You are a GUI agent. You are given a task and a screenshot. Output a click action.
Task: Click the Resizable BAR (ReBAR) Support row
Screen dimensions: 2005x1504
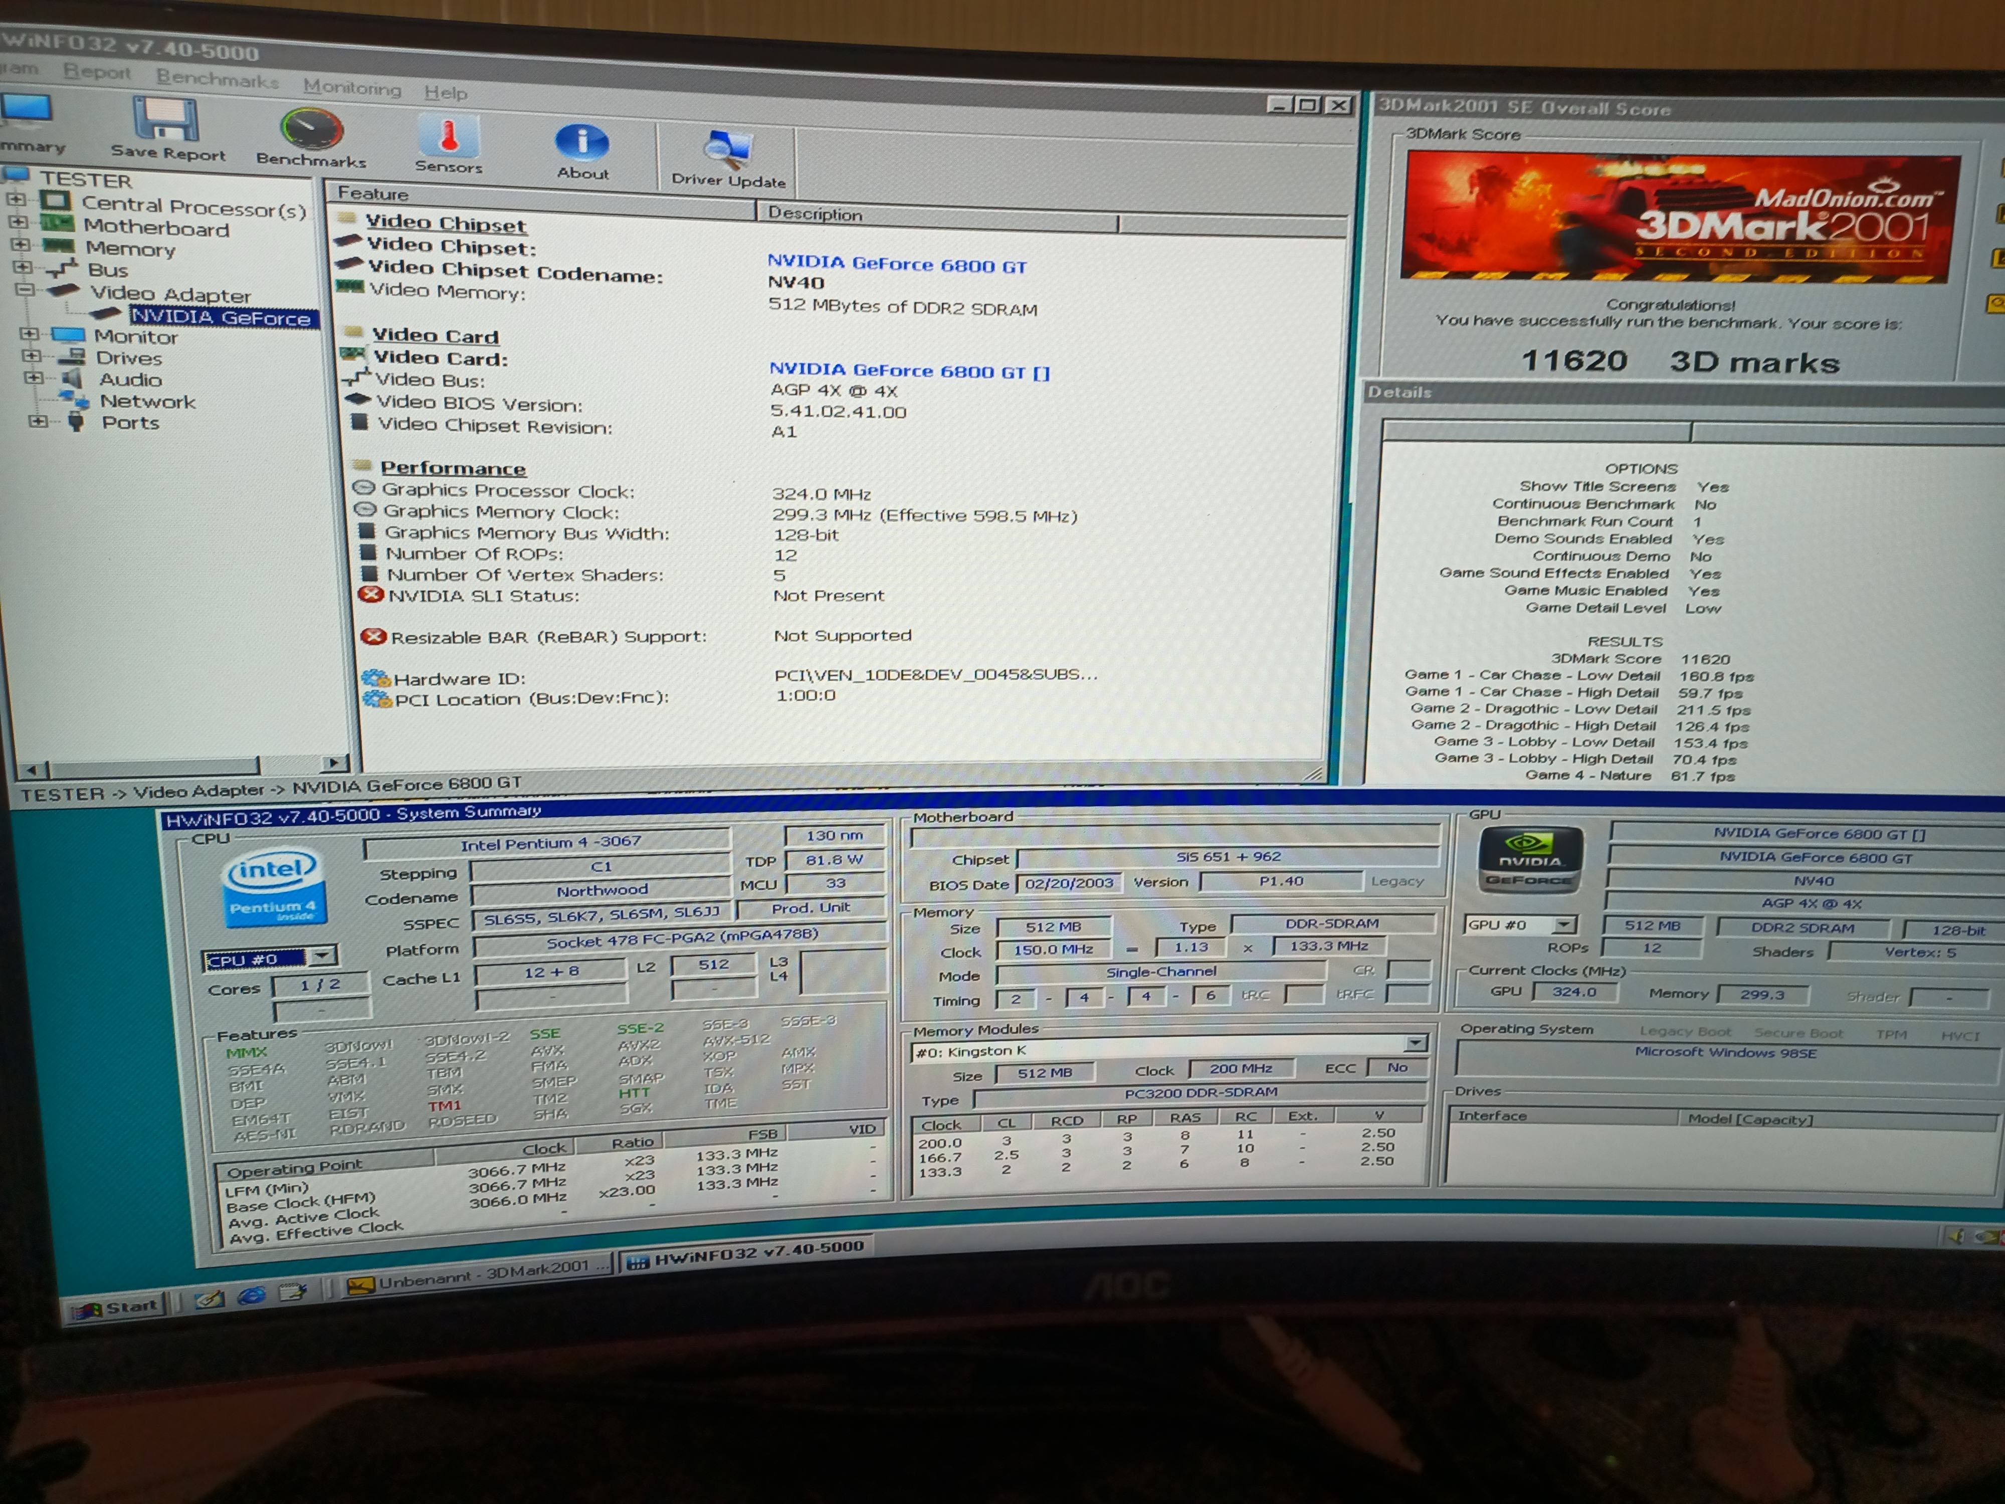click(x=636, y=636)
